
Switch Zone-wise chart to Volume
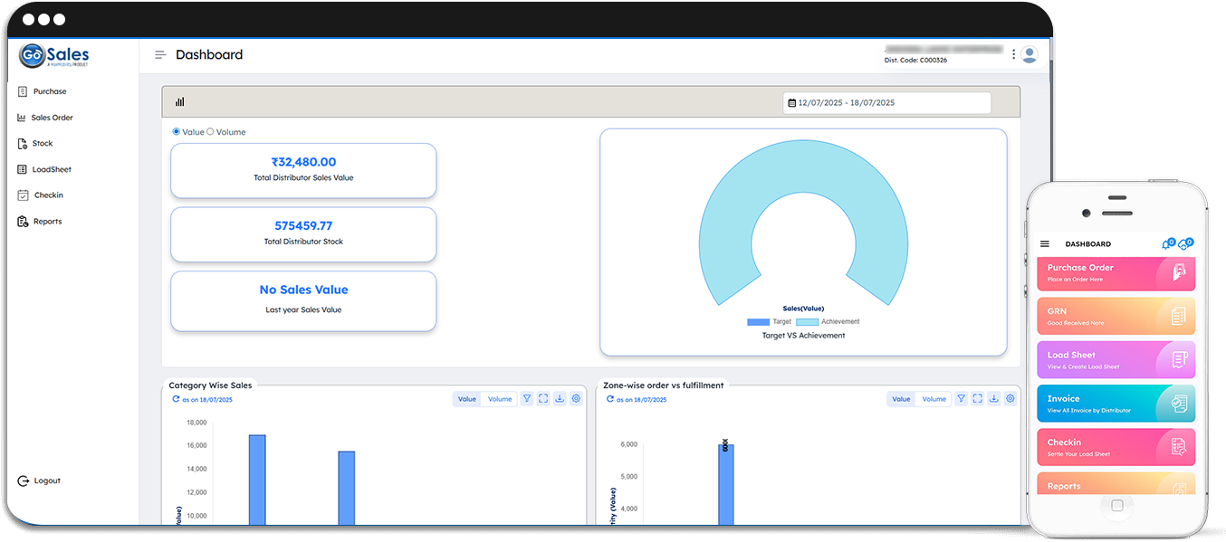[934, 399]
